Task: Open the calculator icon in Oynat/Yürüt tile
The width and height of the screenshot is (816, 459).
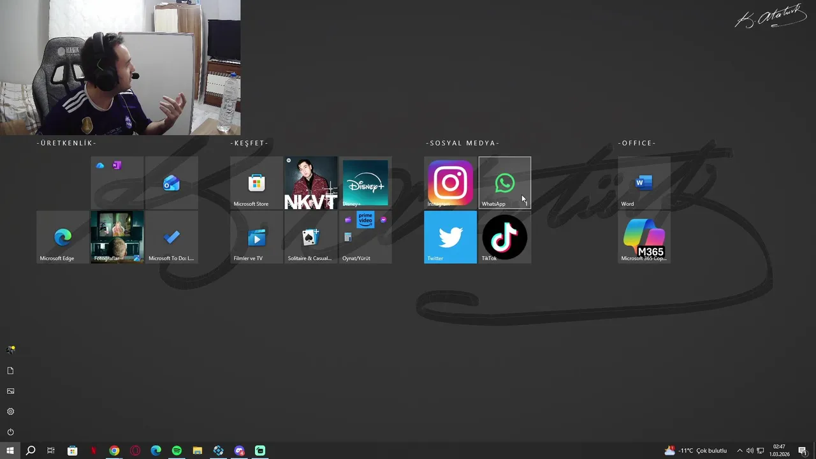Action: pyautogui.click(x=347, y=237)
